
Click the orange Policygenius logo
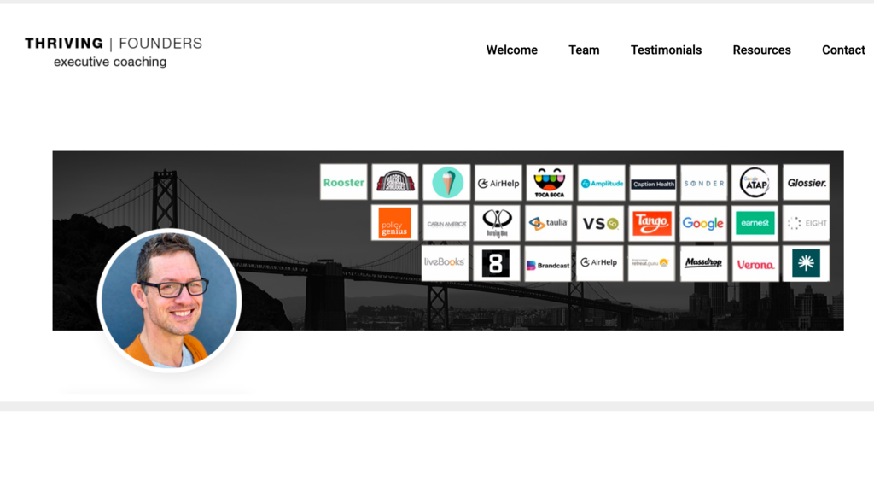coord(394,223)
